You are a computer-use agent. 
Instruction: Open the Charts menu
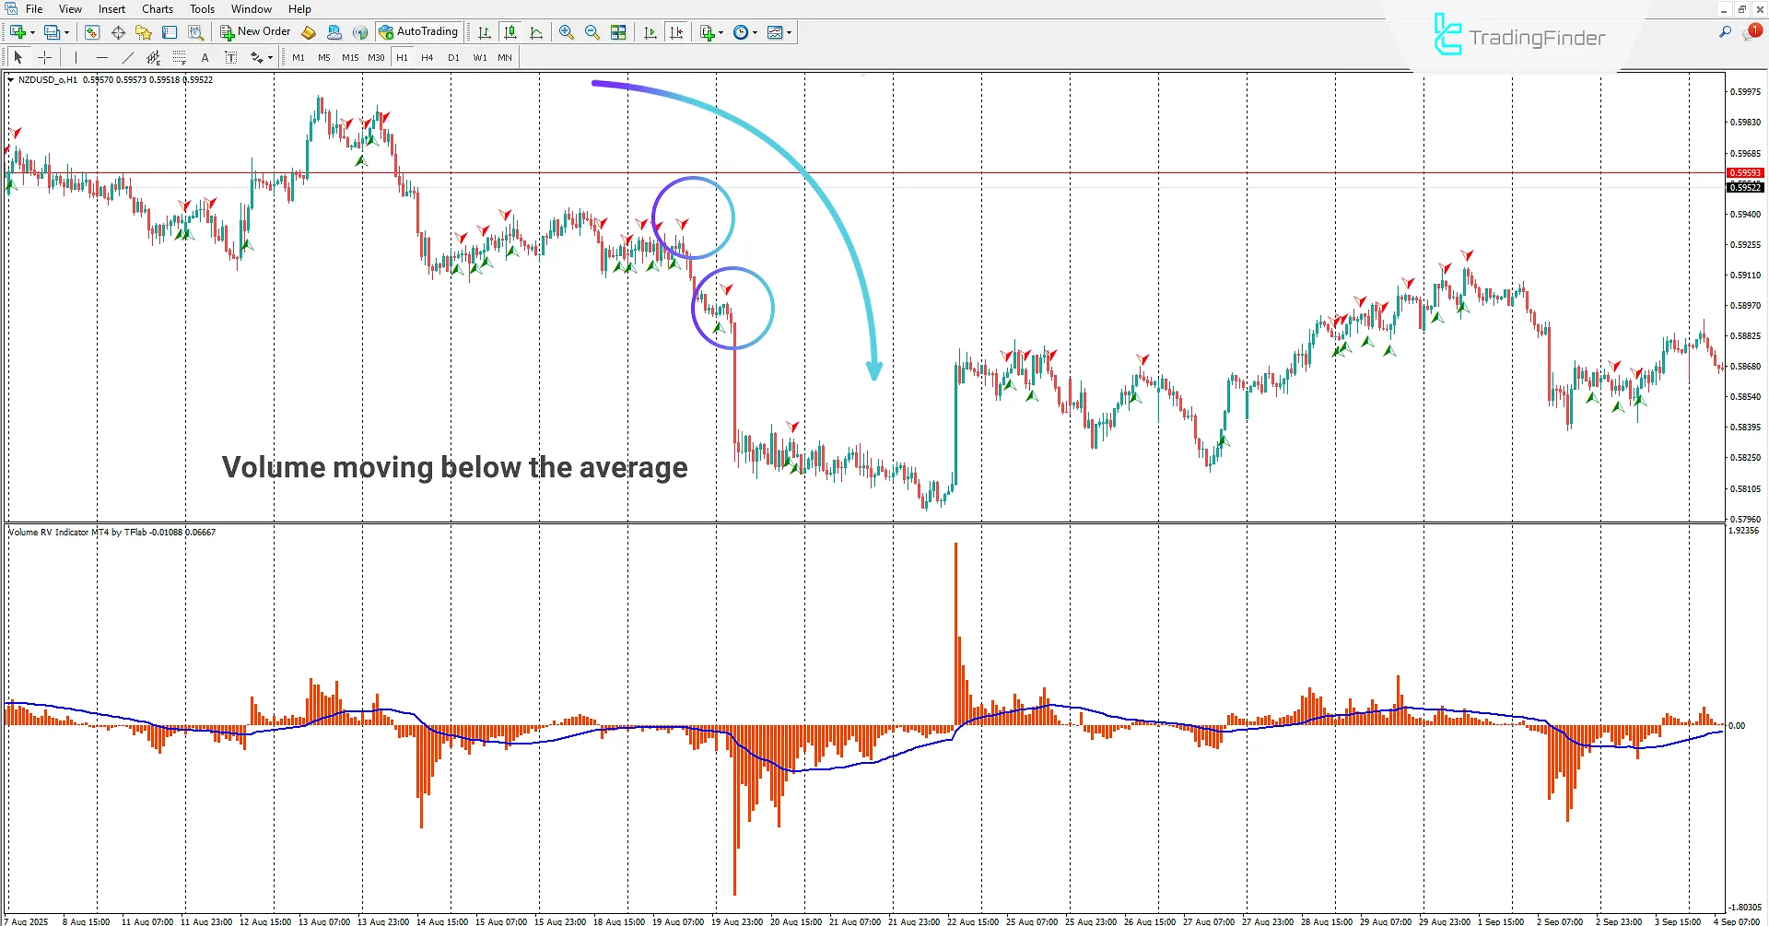(157, 8)
